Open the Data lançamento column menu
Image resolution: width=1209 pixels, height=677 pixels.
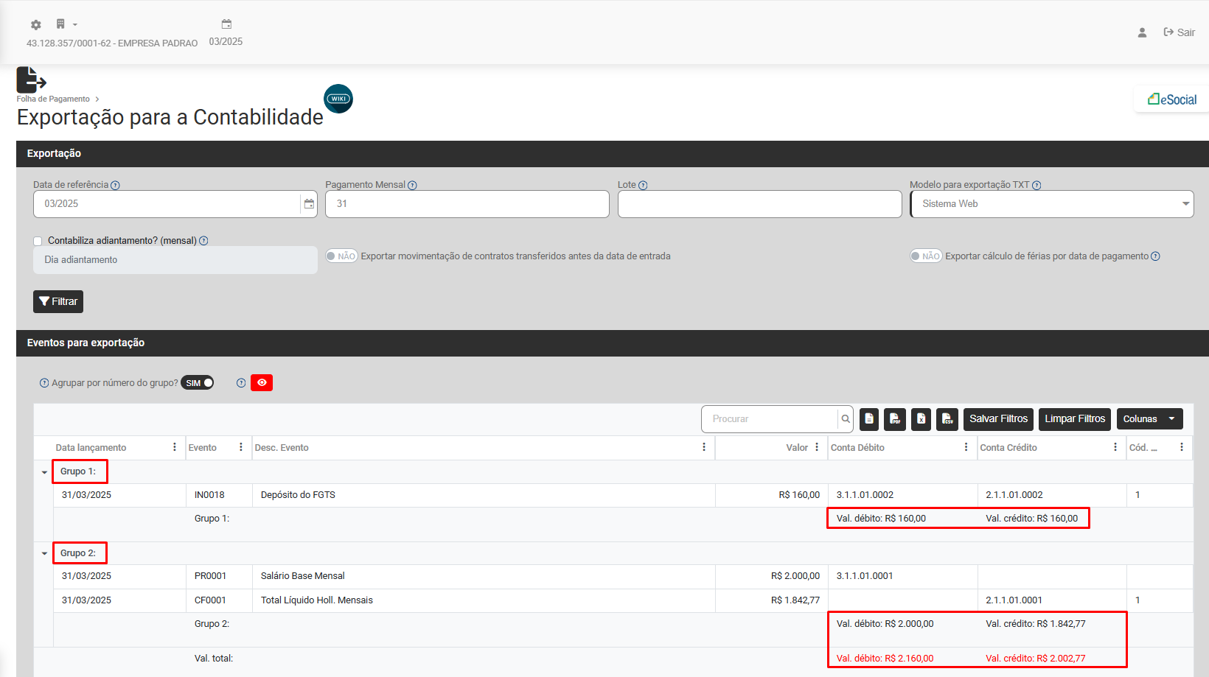tap(175, 447)
